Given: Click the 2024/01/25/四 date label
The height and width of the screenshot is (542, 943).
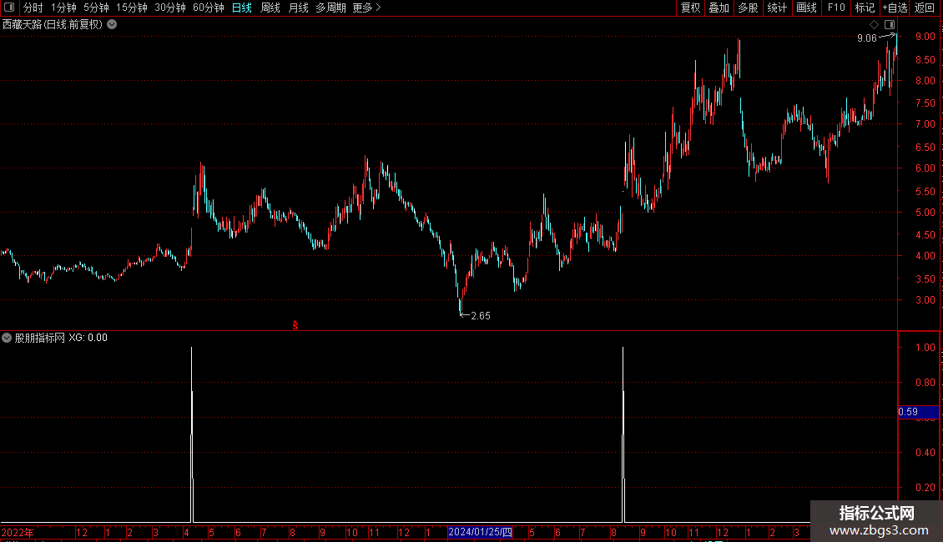Looking at the screenshot, I should tap(480, 532).
